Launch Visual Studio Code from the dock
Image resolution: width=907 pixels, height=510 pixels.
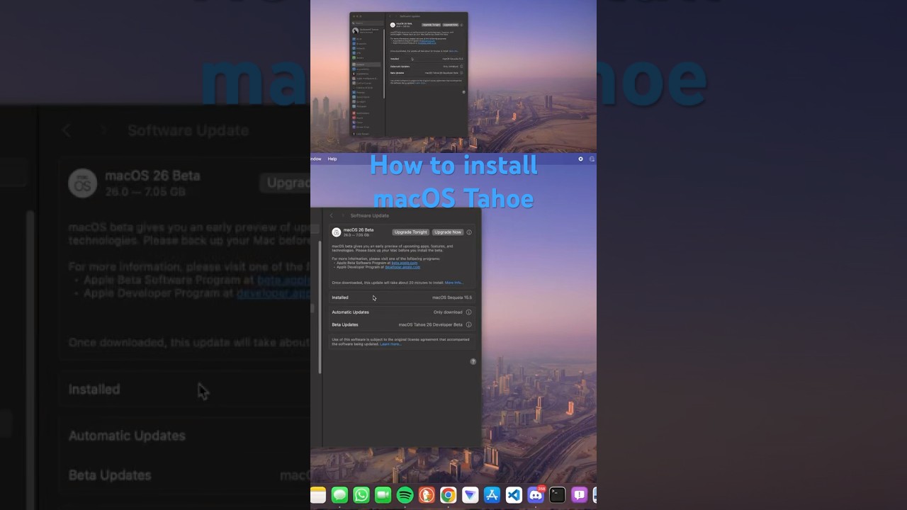pyautogui.click(x=514, y=495)
